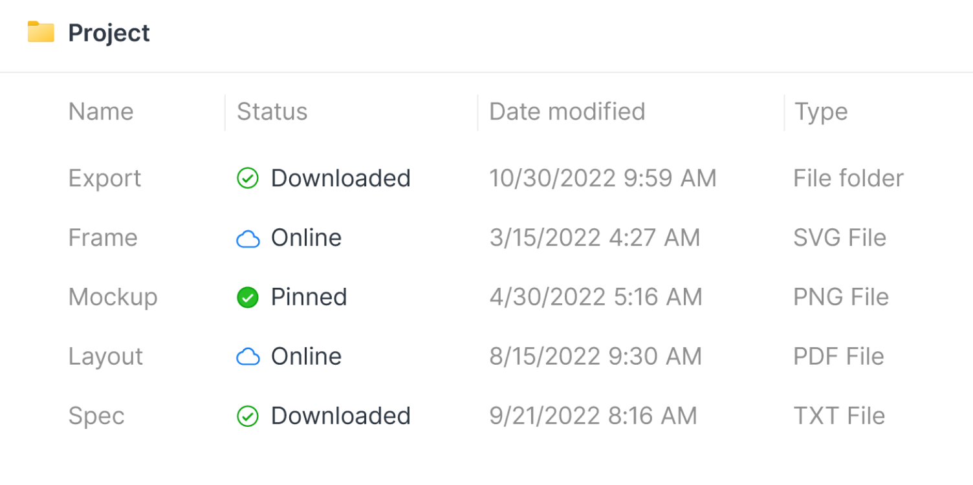The height and width of the screenshot is (485, 973).
Task: Select the Export folder row
Action: 105,178
